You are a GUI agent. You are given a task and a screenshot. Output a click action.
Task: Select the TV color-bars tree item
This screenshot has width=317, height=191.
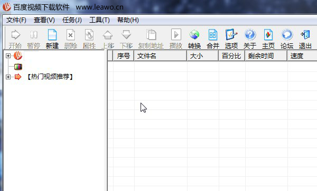point(18,67)
